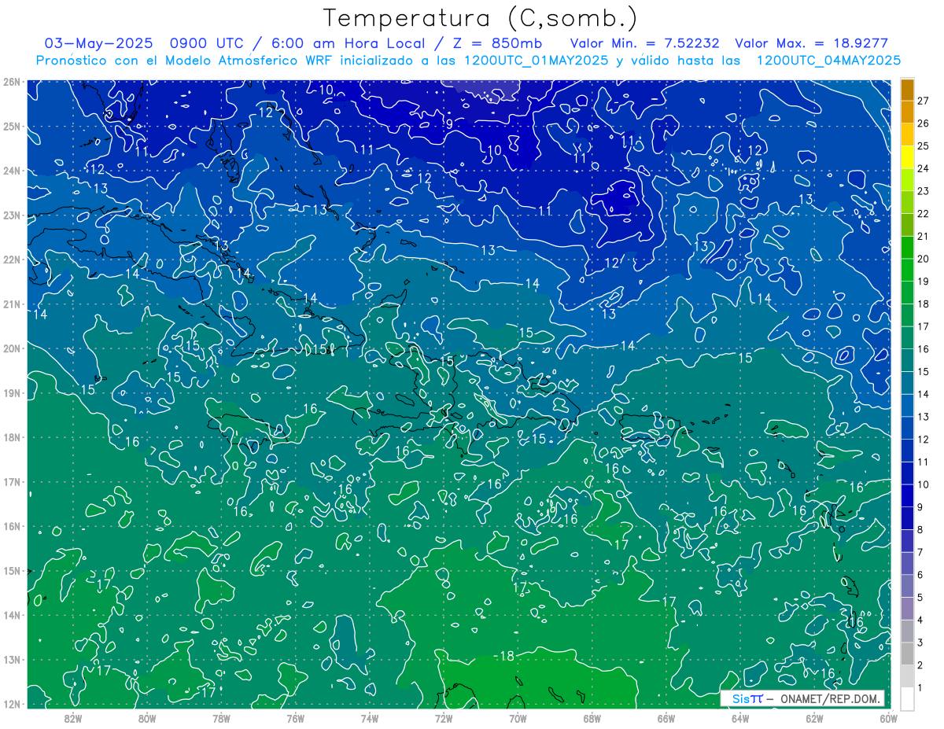Click the "16N" latitude axis label
Viewport: 944px width, 729px height.
click(11, 526)
